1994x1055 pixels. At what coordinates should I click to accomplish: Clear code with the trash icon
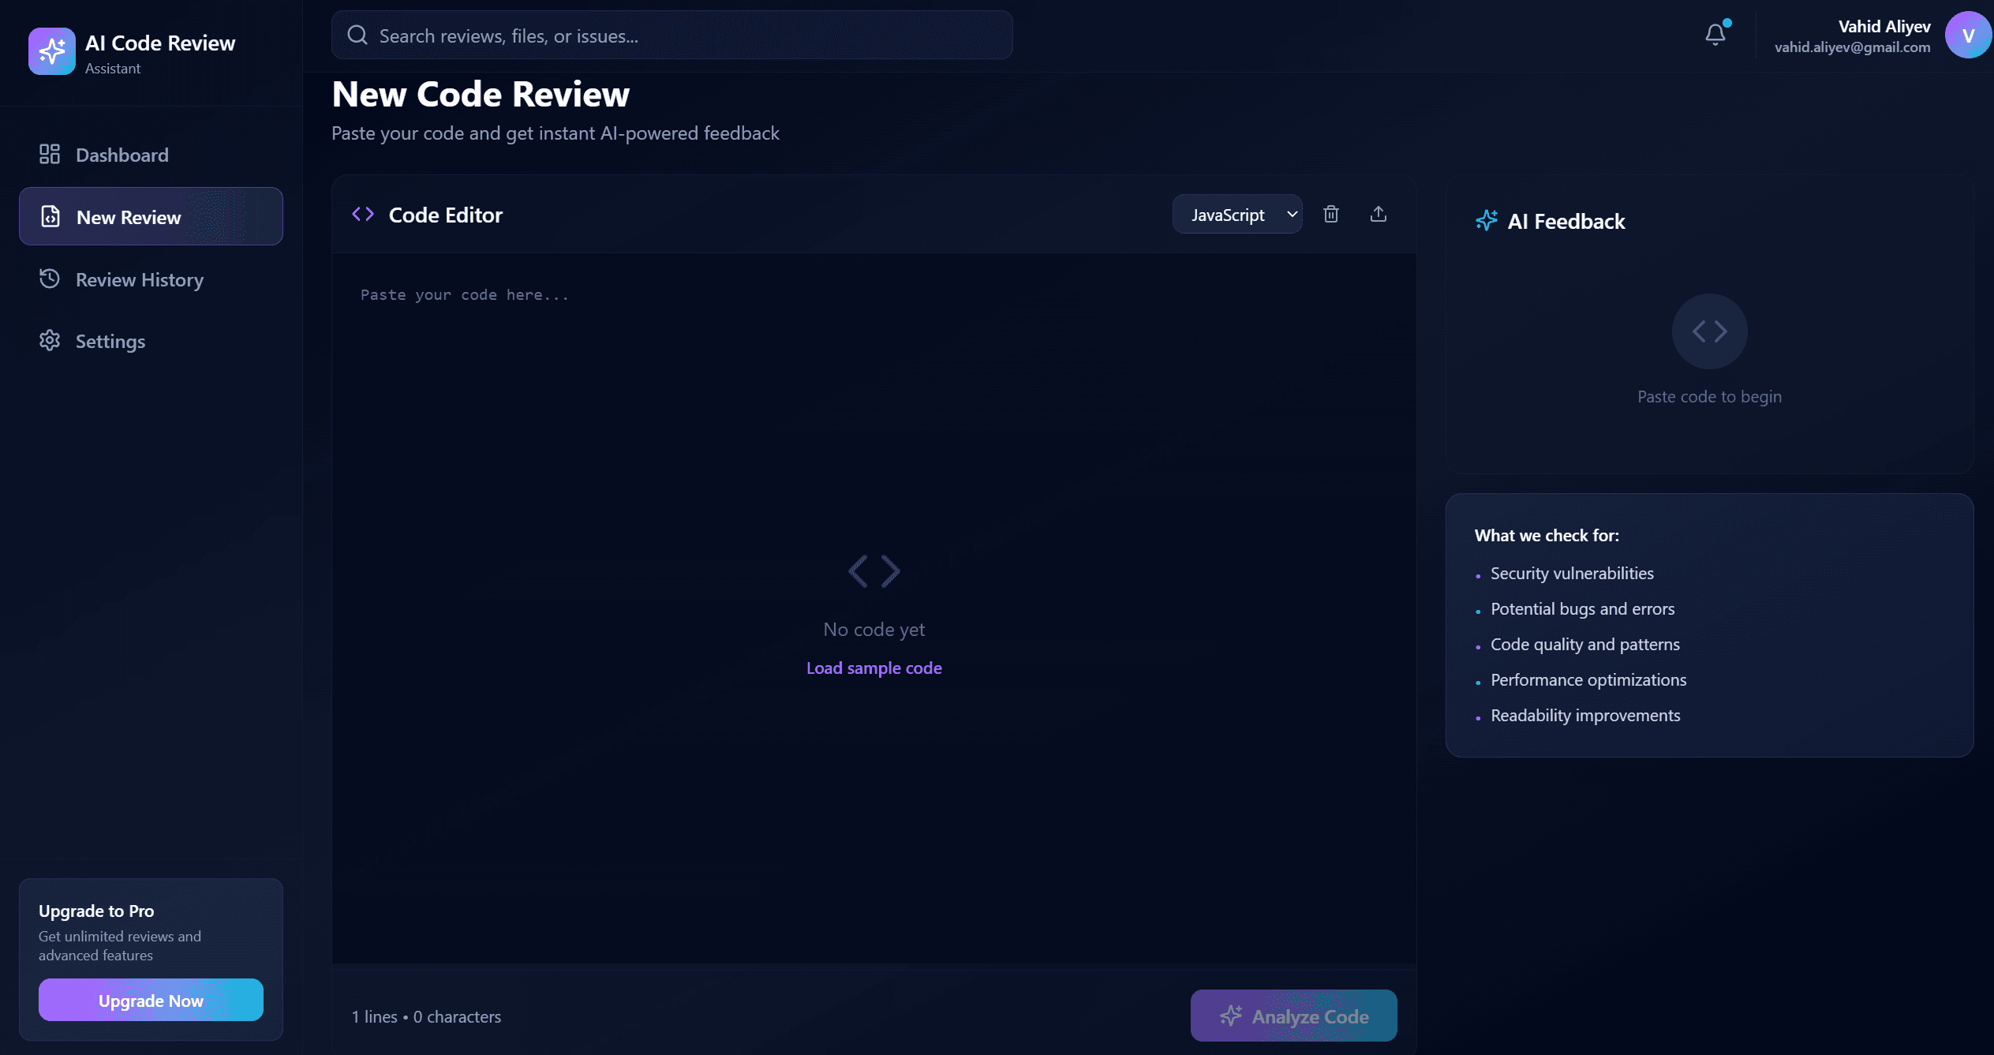(1331, 214)
